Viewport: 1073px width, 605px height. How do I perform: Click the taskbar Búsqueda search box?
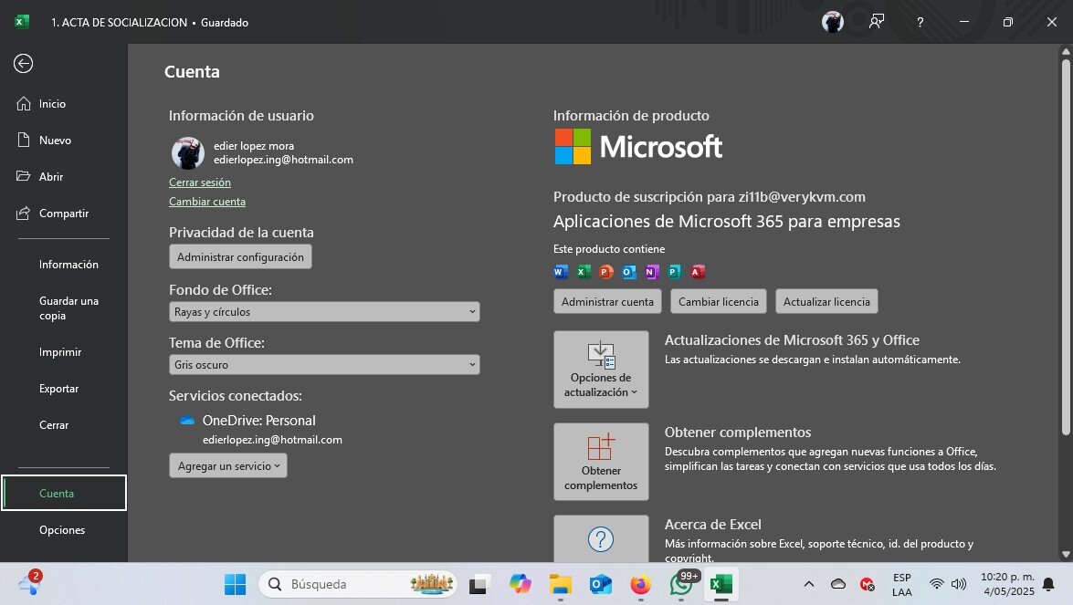click(357, 585)
